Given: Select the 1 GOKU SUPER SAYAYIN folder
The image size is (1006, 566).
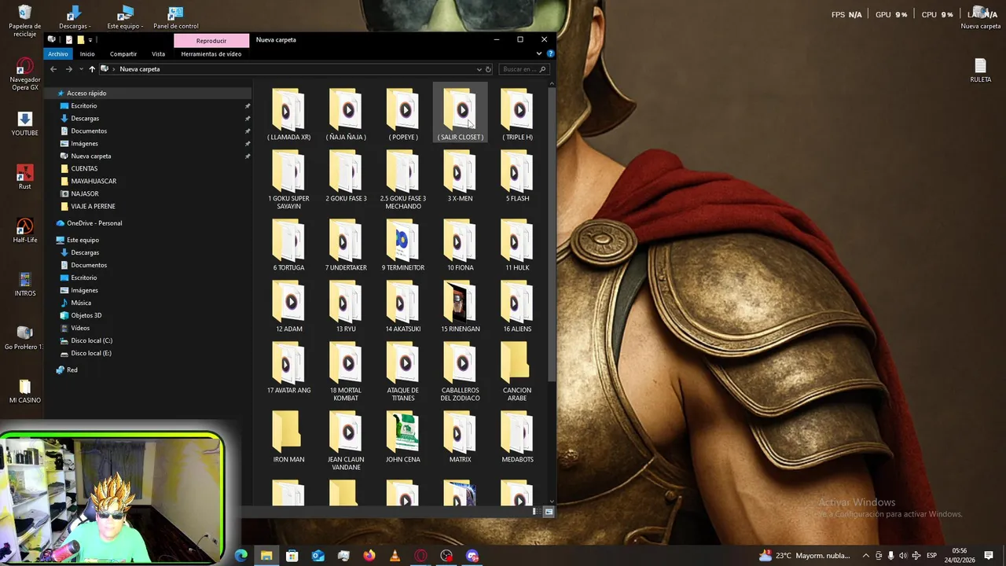Looking at the screenshot, I should [288, 180].
